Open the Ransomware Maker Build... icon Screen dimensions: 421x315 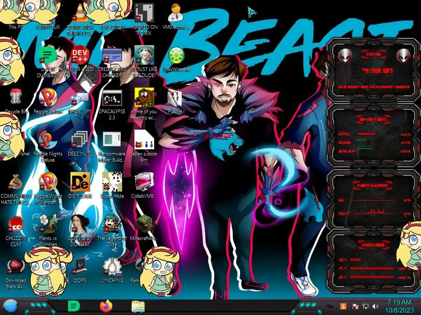pyautogui.click(x=112, y=139)
